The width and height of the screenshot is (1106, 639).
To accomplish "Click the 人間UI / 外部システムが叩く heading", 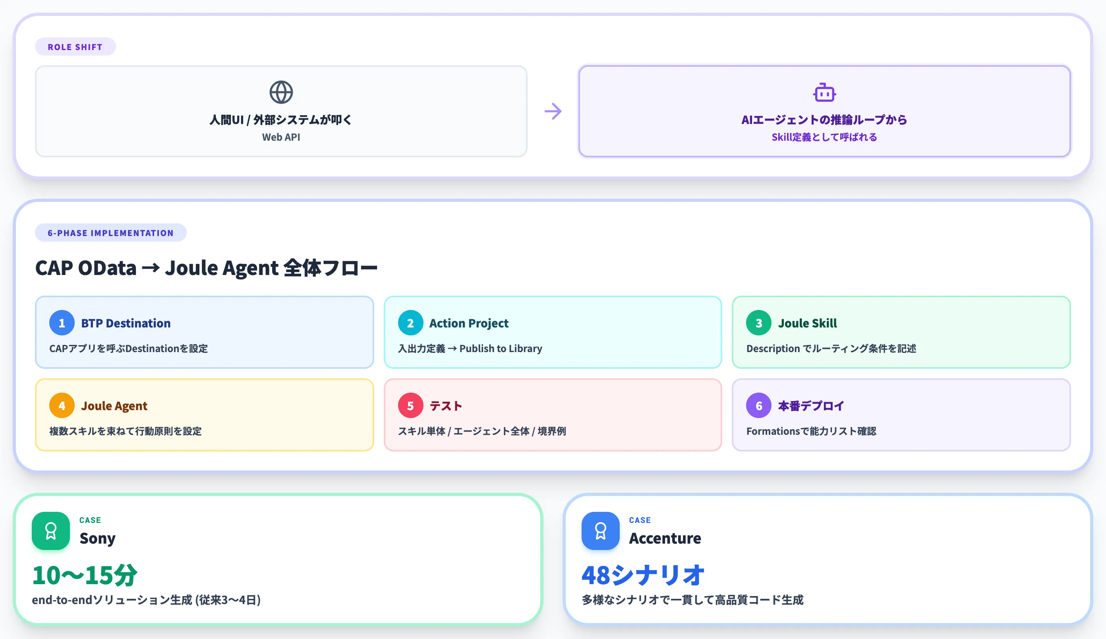I will pos(281,119).
